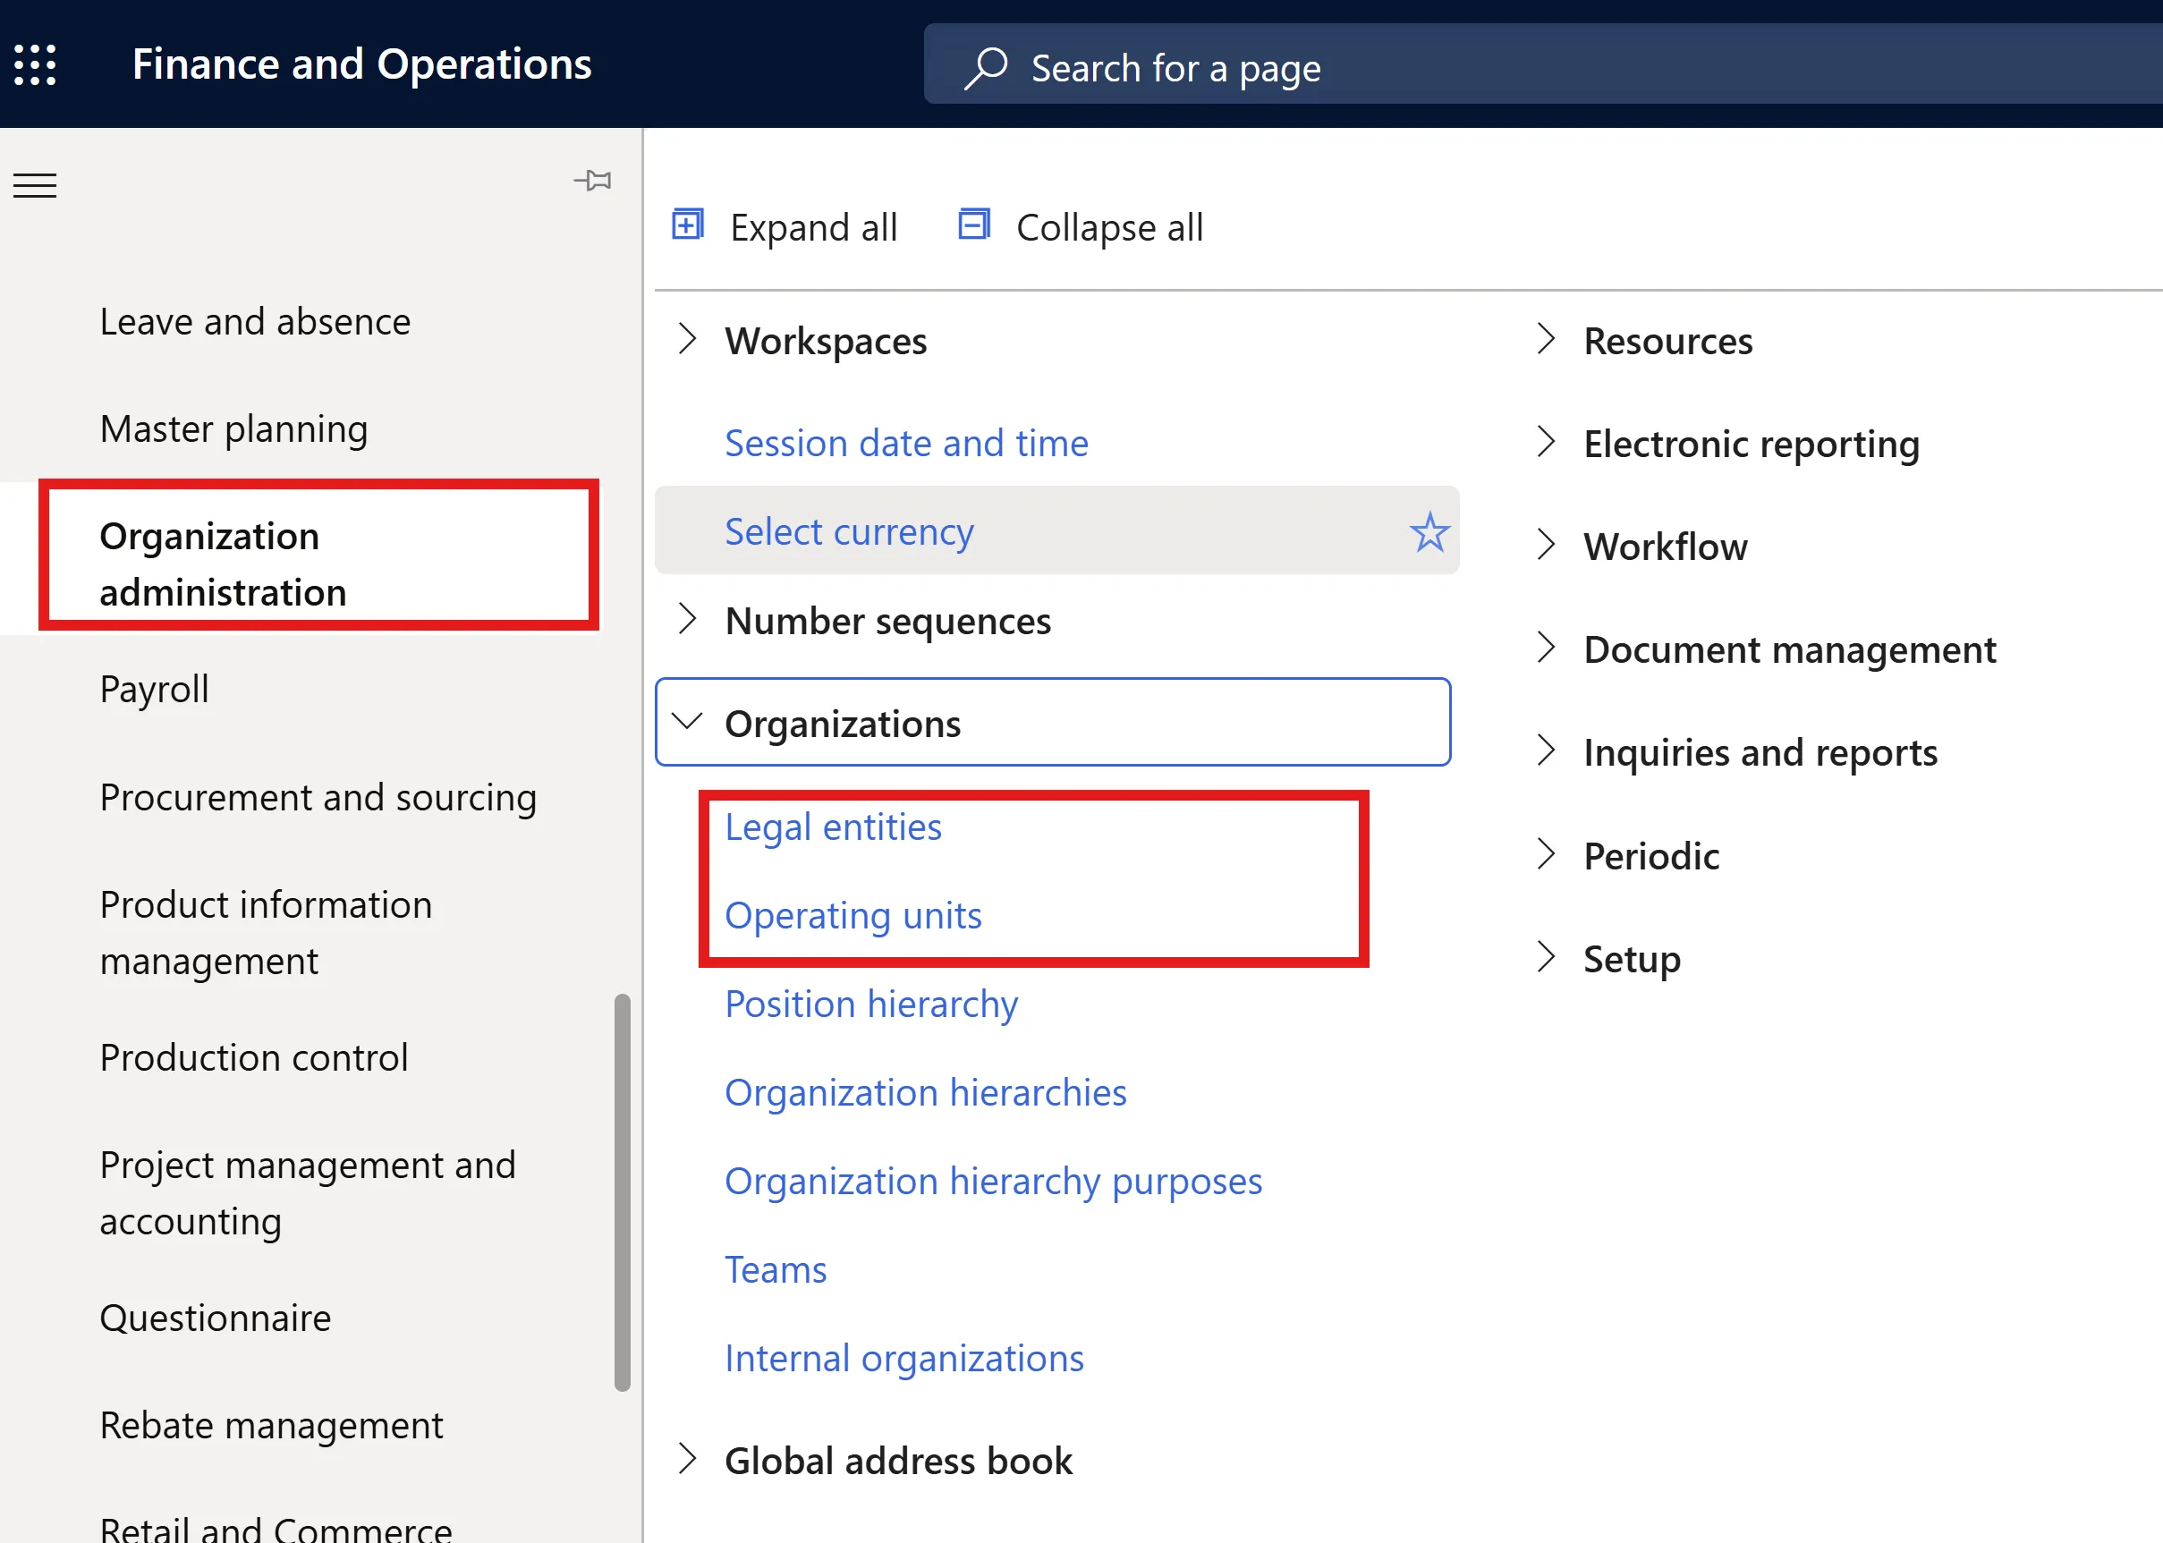The height and width of the screenshot is (1543, 2163).
Task: Open Internal organizations page
Action: click(903, 1359)
